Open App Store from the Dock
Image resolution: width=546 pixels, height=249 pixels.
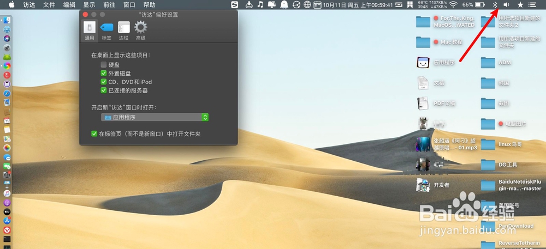(x=7, y=221)
